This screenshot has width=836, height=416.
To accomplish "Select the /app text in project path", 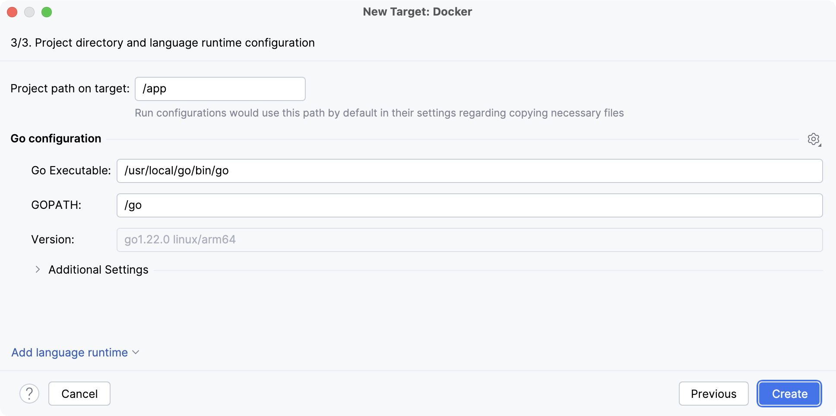I will (155, 88).
